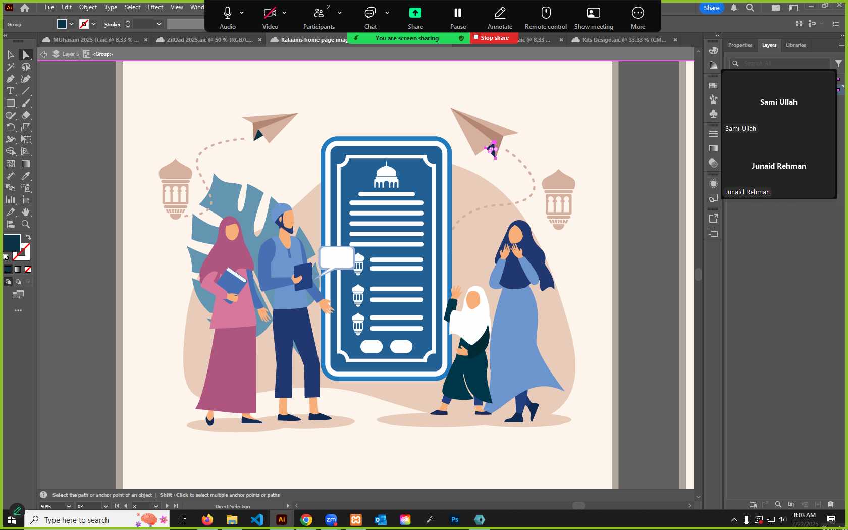This screenshot has height=530, width=848.
Task: Select the Rectangle tool
Action: click(x=10, y=103)
